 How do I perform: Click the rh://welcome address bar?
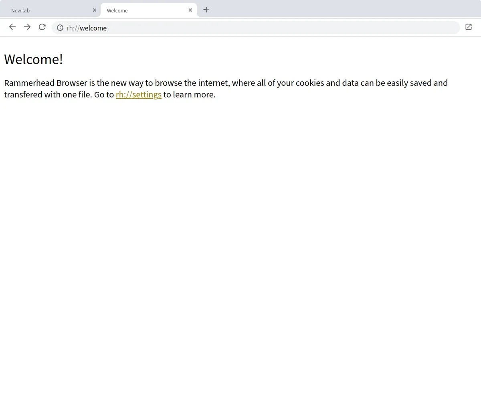(256, 28)
